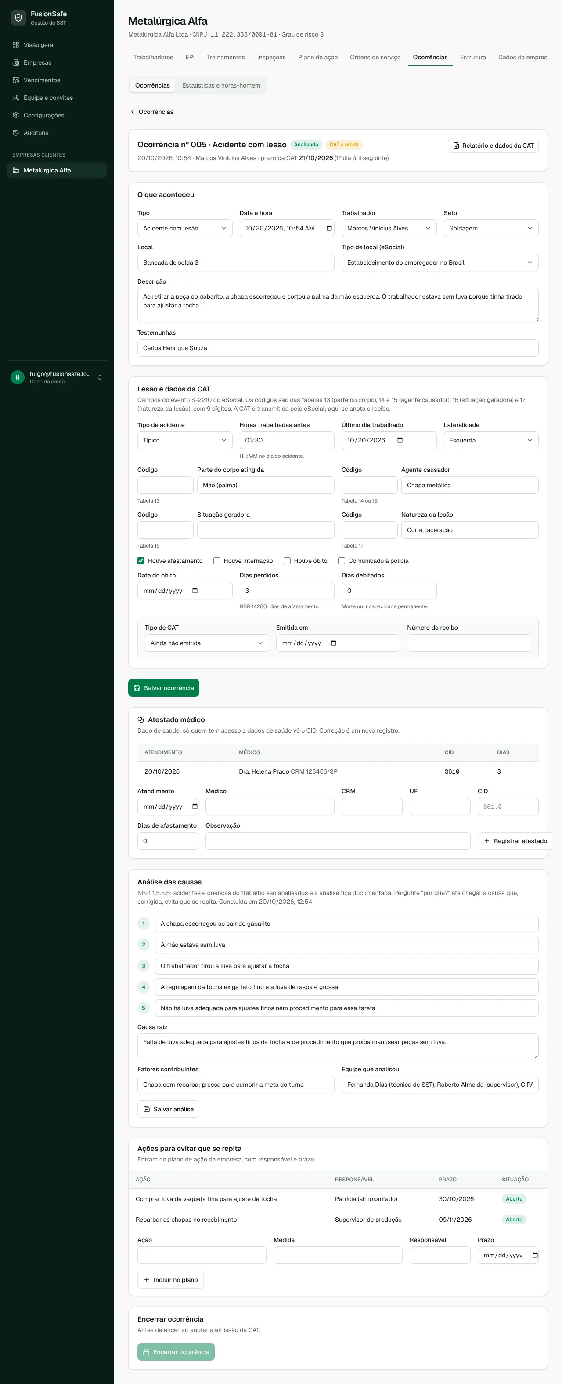Click the Auditoria history icon
Image resolution: width=562 pixels, height=1384 pixels.
pos(16,133)
